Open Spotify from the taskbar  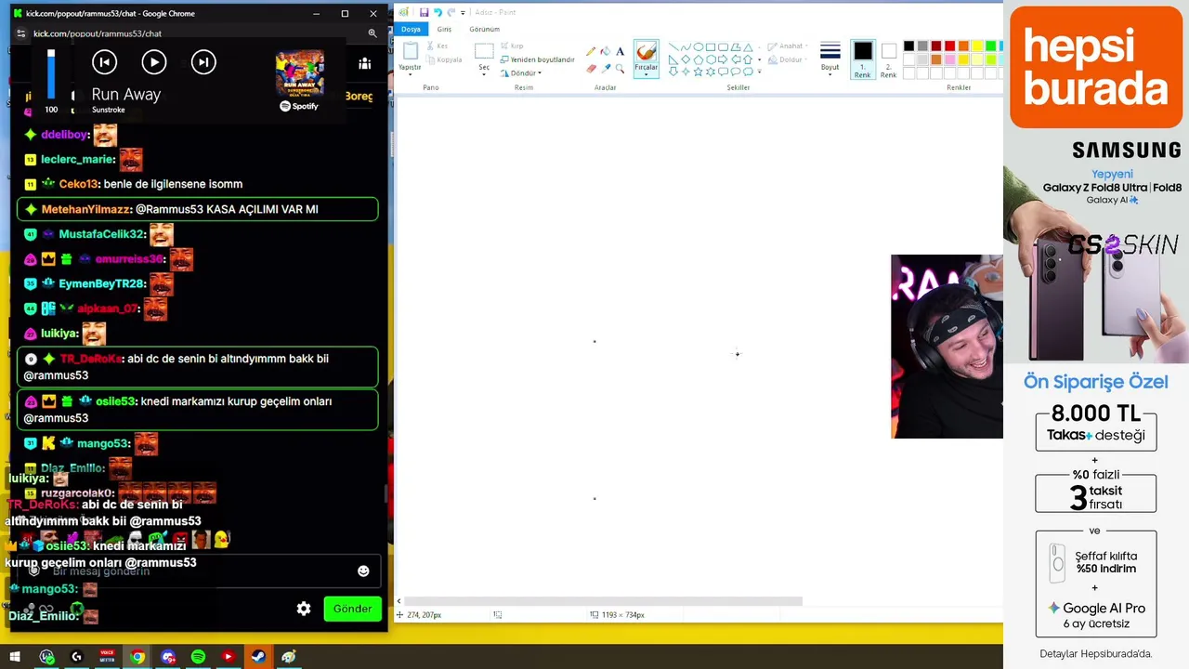point(198,657)
